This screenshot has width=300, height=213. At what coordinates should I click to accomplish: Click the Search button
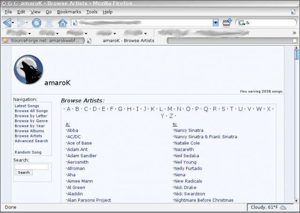point(24,172)
